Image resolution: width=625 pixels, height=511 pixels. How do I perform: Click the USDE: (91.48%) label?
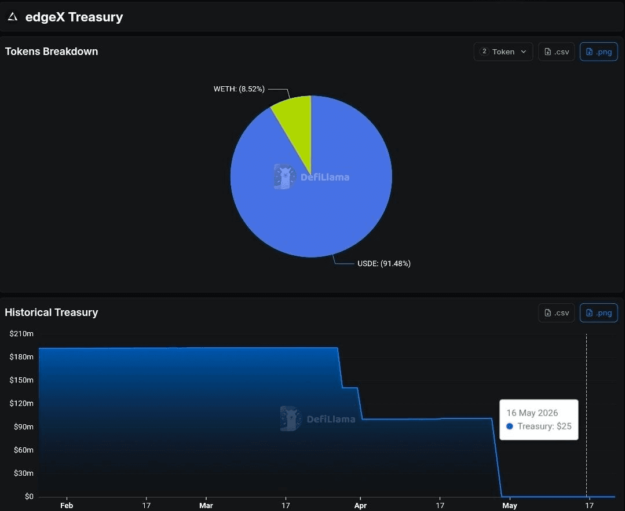384,264
